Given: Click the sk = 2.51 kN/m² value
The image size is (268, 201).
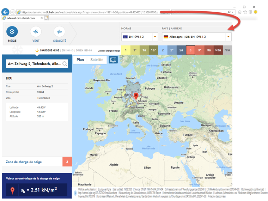Looking at the screenshot, I should pyautogui.click(x=39, y=190).
